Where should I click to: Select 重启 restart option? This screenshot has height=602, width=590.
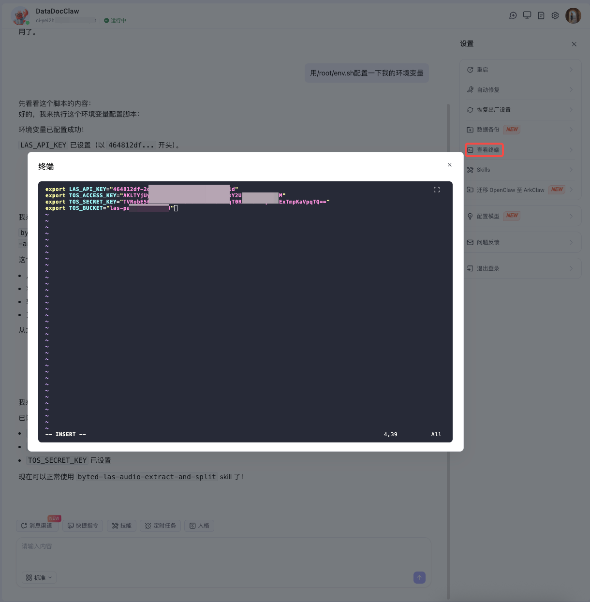click(520, 70)
